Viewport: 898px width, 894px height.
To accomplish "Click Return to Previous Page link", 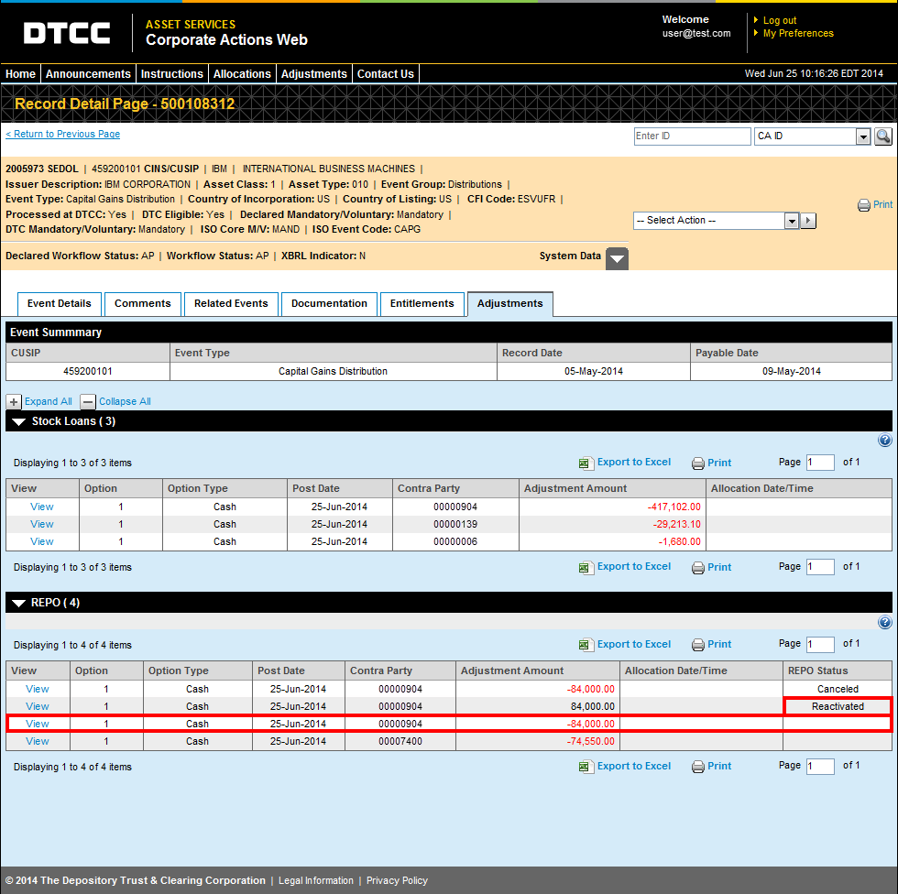I will [x=63, y=134].
